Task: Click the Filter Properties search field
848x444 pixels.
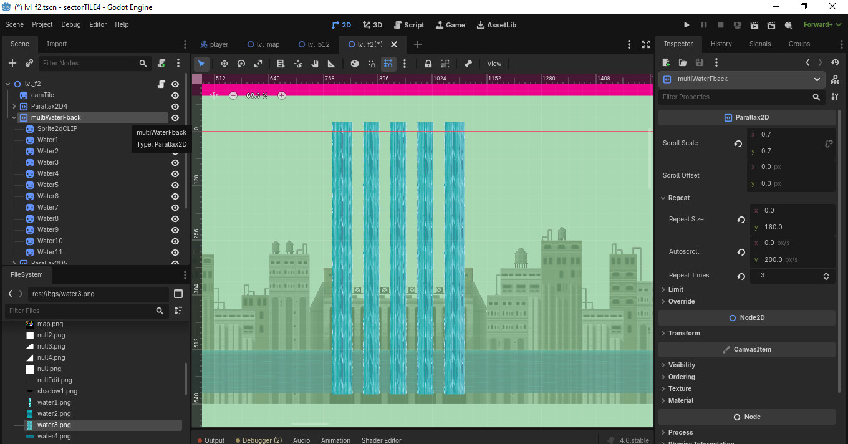Action: pos(736,97)
